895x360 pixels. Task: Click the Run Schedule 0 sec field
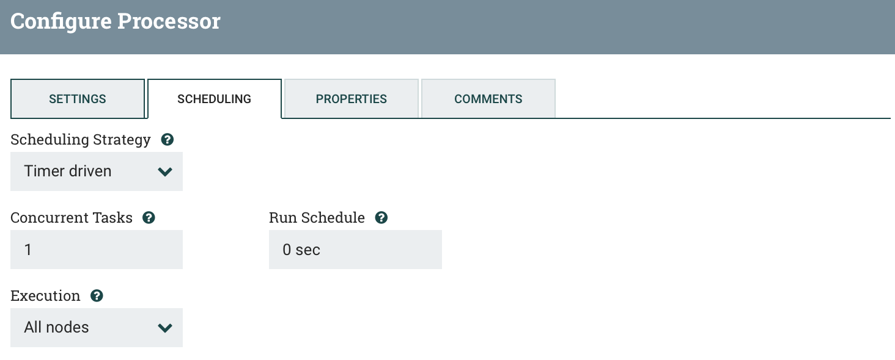pos(355,250)
